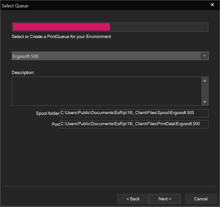Image resolution: width=220 pixels, height=207 pixels.
Task: Click the 'Description:' label
Action: click(x=23, y=73)
